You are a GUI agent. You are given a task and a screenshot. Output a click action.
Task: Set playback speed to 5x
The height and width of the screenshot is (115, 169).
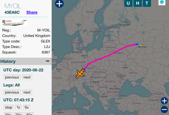(27, 107)
